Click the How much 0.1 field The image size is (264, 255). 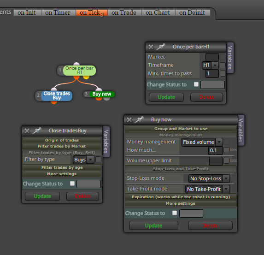coord(216,150)
